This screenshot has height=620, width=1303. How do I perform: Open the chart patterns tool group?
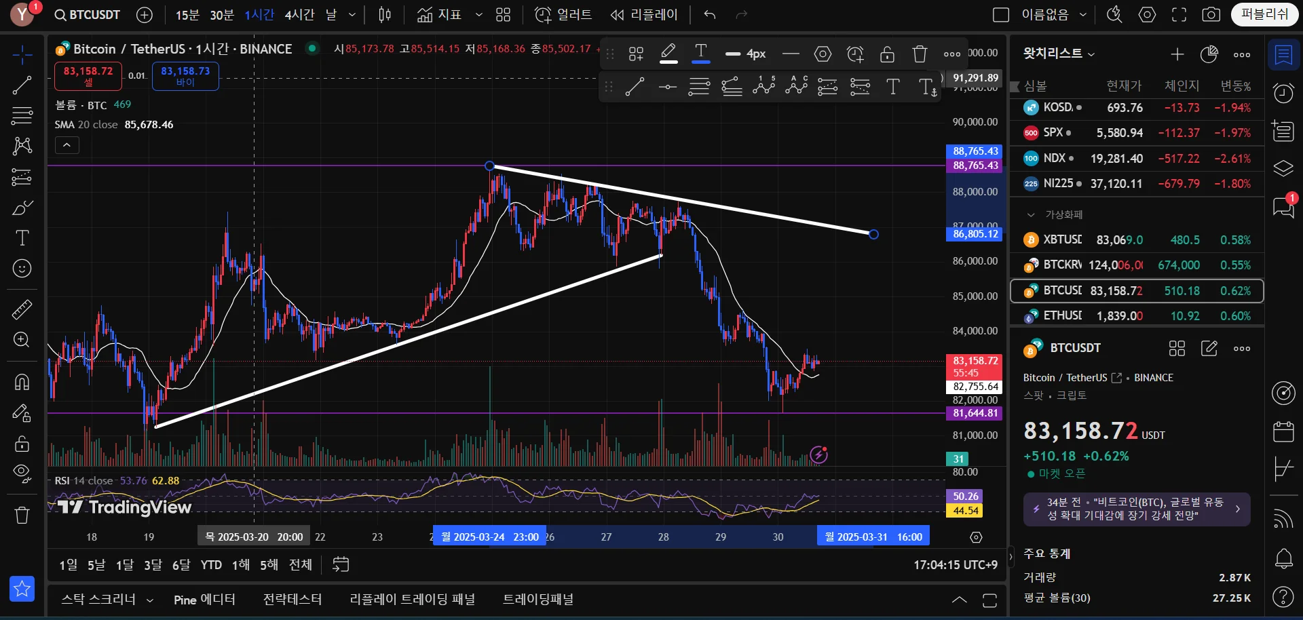tap(22, 146)
